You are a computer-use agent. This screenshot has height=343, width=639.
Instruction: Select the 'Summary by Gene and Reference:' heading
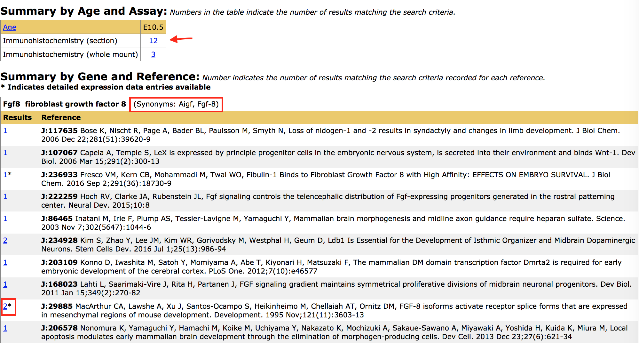pyautogui.click(x=100, y=77)
